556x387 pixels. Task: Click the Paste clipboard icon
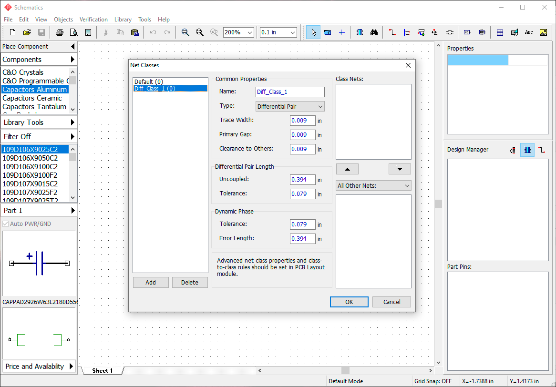tap(135, 32)
